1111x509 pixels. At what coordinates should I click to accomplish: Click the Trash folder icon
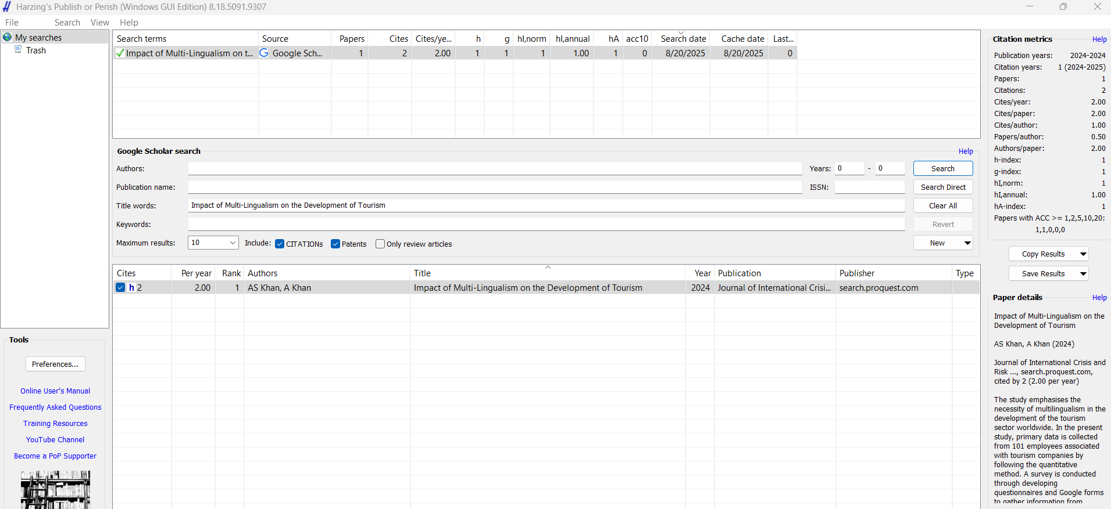pos(18,50)
